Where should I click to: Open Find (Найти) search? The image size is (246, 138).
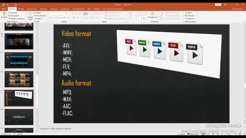pos(188,13)
